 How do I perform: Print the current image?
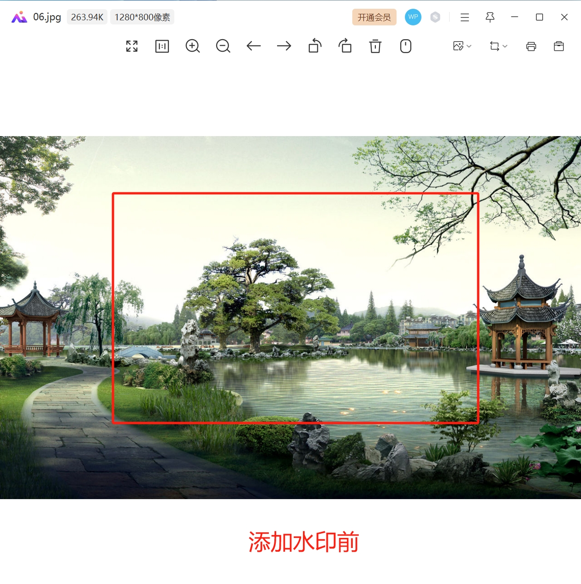531,46
